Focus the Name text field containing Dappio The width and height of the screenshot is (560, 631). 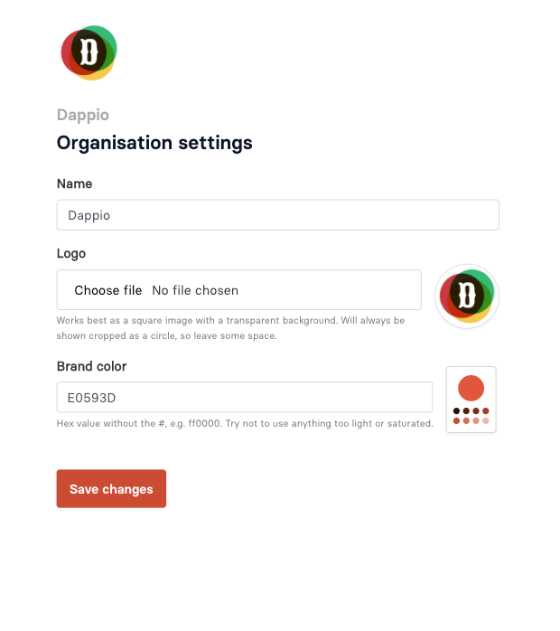pyautogui.click(x=277, y=215)
